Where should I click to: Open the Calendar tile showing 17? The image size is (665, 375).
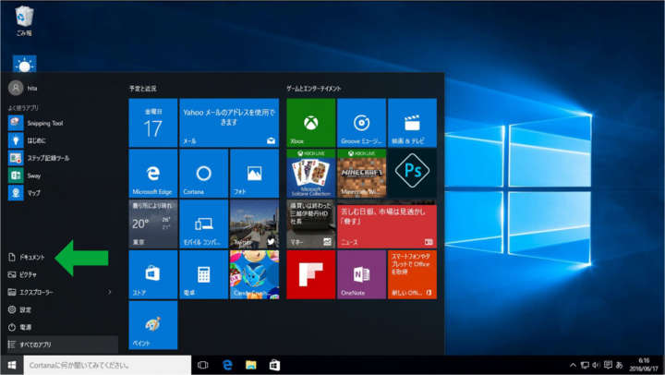click(153, 123)
